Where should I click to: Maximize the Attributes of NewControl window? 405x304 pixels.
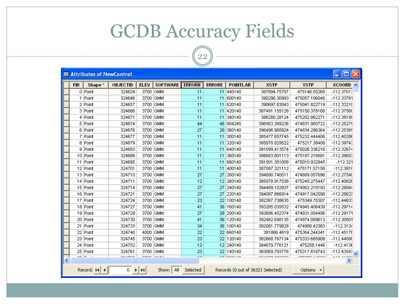click(347, 74)
